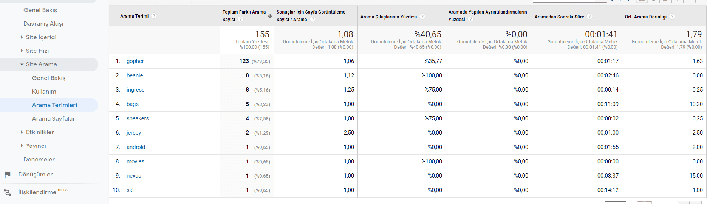Select Arama Sayfaları in the sidebar

pos(54,119)
